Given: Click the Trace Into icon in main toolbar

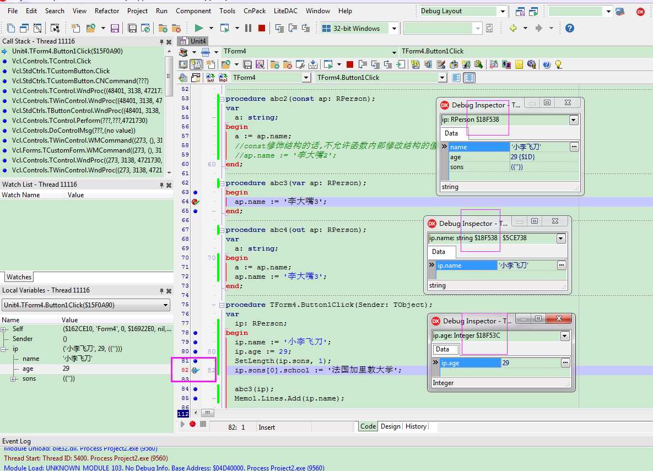Looking at the screenshot, I should click(279, 28).
